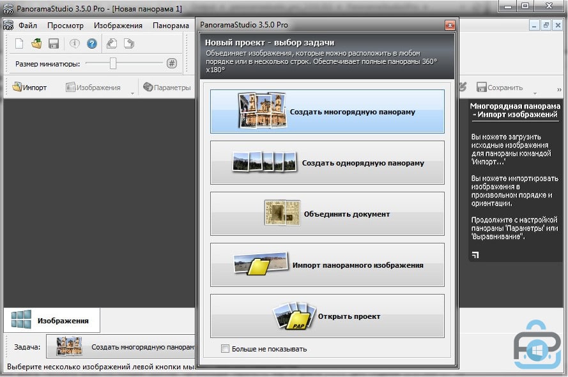
Task: Close the inner document window
Action: point(558,26)
